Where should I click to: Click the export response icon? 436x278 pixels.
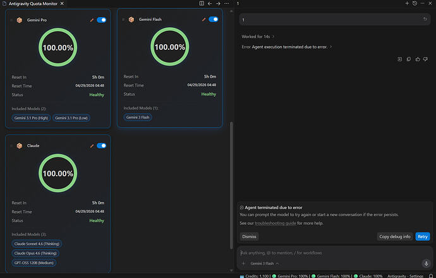coord(399,59)
